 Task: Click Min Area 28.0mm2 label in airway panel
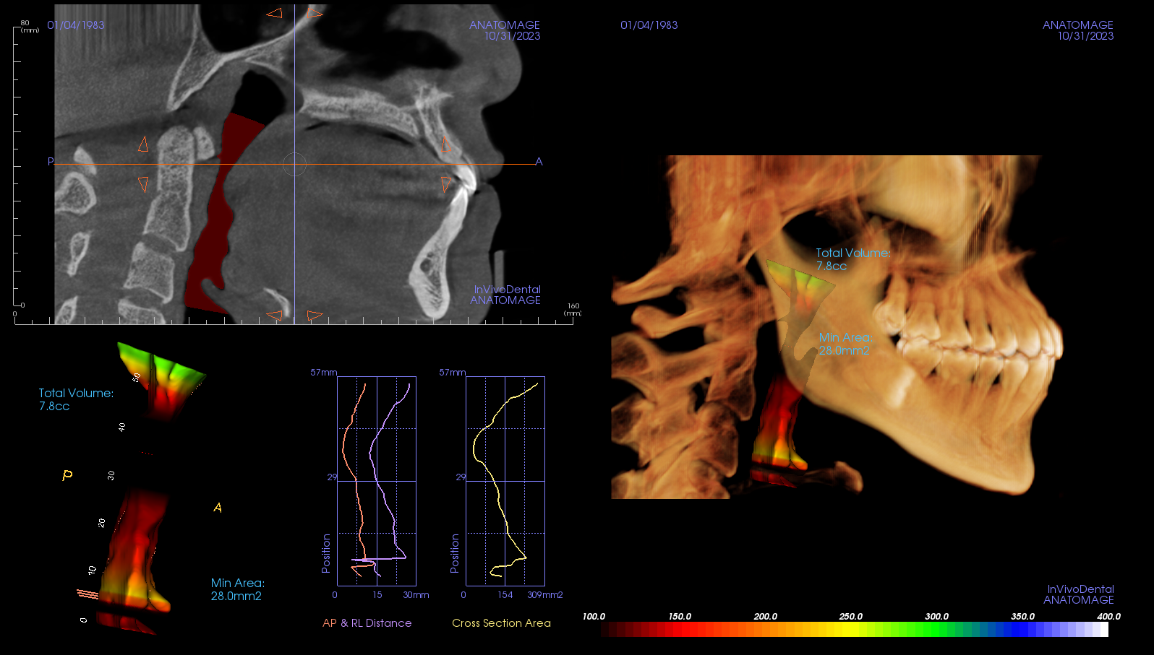point(237,589)
